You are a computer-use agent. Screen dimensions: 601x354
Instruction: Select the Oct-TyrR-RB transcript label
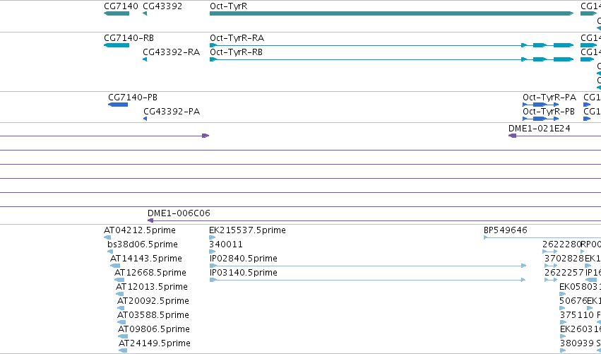tap(236, 52)
